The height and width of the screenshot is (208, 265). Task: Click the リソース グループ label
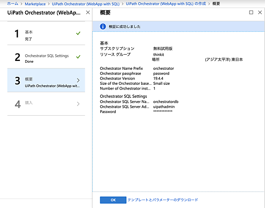click(x=115, y=54)
